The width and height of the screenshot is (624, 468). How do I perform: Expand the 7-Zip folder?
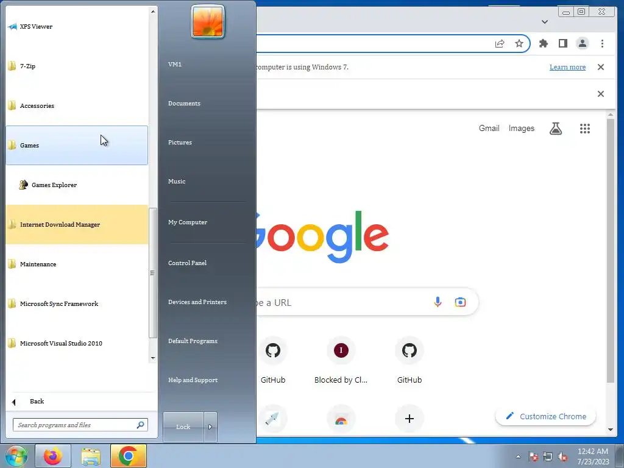pos(76,66)
